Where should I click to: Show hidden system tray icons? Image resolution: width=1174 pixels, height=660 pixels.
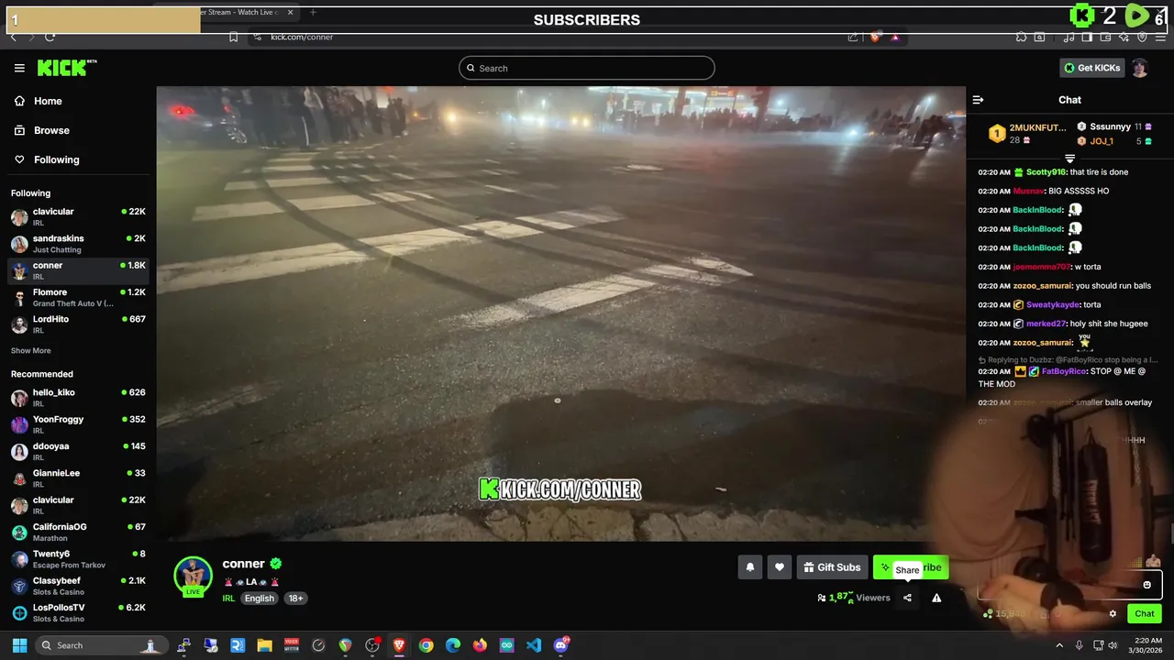[1059, 645]
